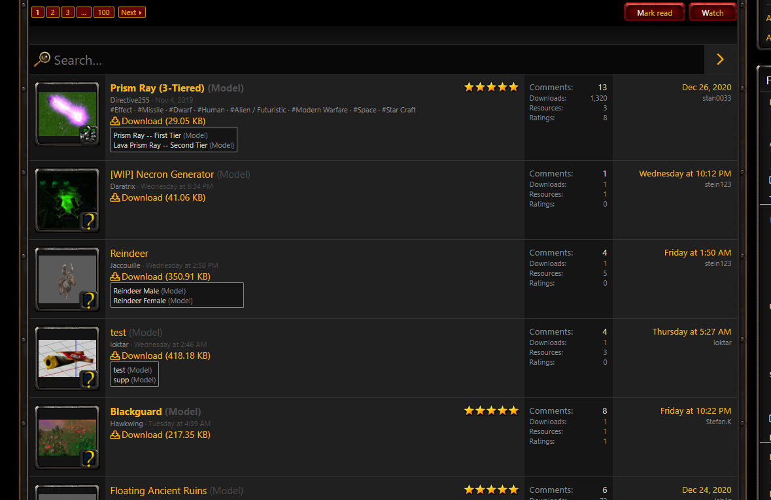Filter by #Human tag

211,110
